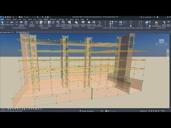Open the Panel Schedules tool
The width and height of the screenshot is (171, 128).
[x=58, y=23]
